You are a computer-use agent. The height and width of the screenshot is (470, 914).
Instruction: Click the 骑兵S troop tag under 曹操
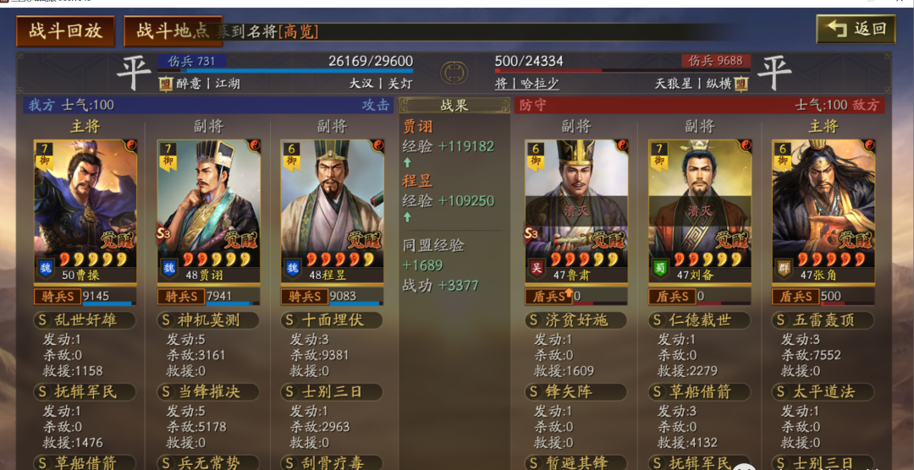tap(58, 297)
